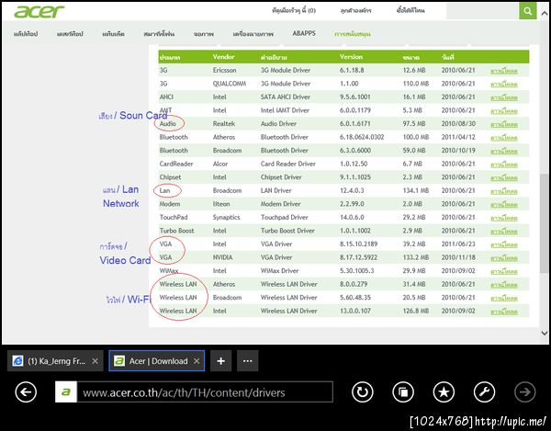Screen dimensions: 551x431
Task: Download the liteon Modem Driver
Action: pos(504,204)
